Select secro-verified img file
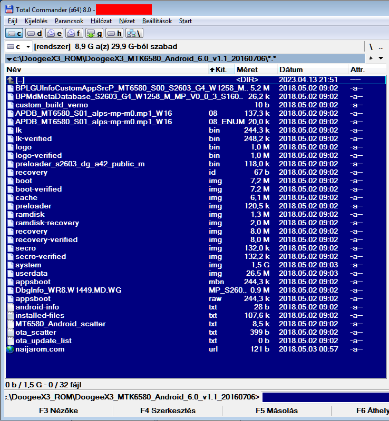Screen dimensions: 389x421 coord(196,256)
